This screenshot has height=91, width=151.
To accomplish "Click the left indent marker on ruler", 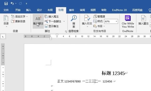I will (51, 38).
